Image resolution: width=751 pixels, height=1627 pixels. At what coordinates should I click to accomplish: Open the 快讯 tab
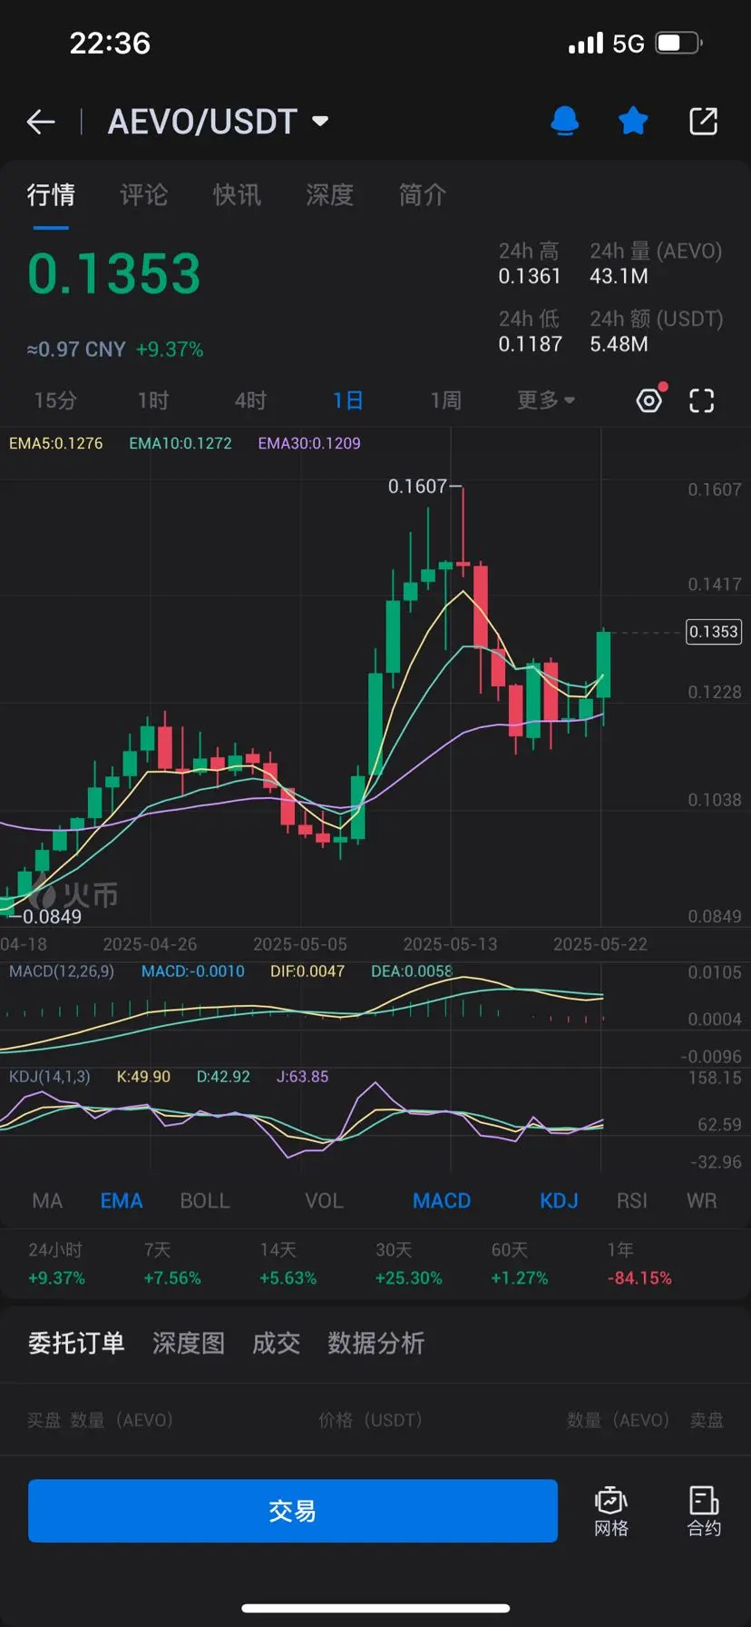tap(237, 194)
